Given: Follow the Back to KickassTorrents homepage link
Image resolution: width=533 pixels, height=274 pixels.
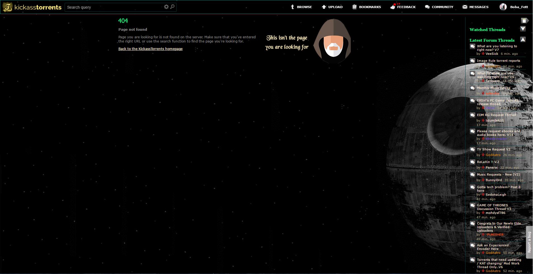Looking at the screenshot, I should [x=150, y=49].
